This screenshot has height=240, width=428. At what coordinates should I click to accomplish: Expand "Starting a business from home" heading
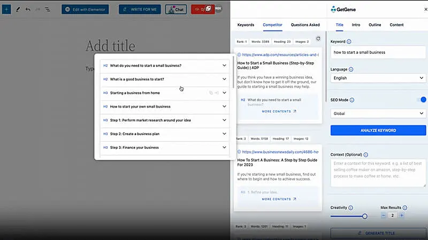tap(224, 93)
